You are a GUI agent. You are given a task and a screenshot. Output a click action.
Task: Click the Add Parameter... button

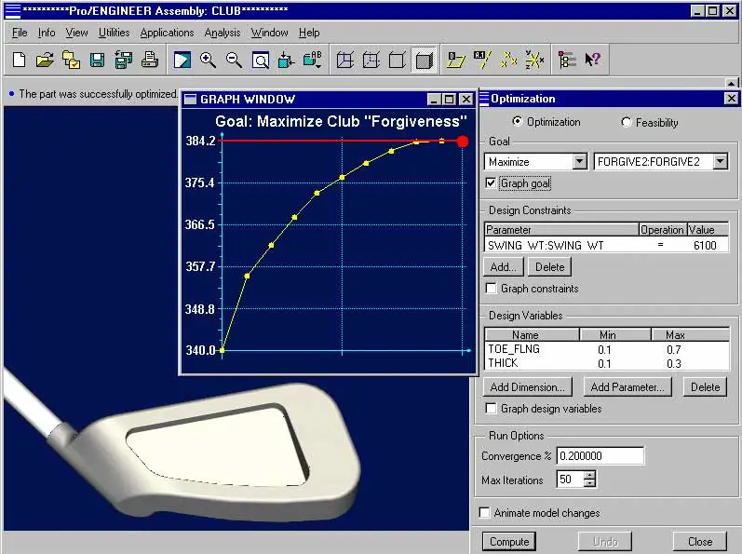[x=627, y=387]
